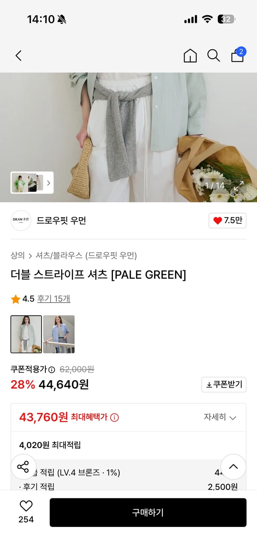257x557 pixels.
Task: Go back using the arrow icon
Action: coord(19,55)
